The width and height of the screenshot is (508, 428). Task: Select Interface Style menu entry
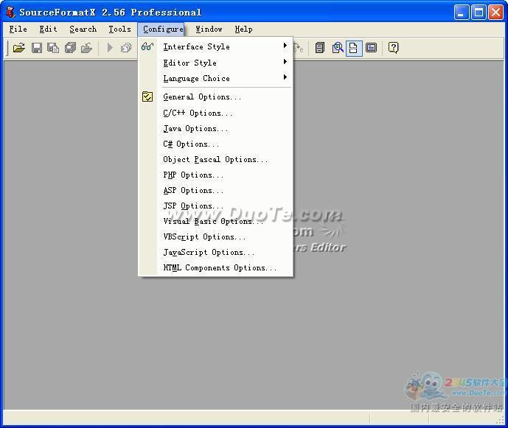[215, 46]
